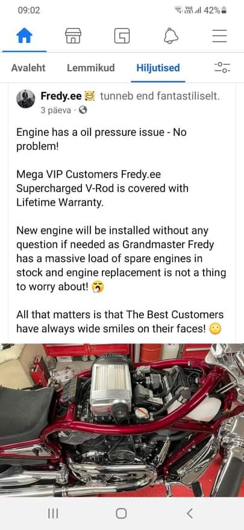Tap the Android home button
244x530 pixels.
122,514
